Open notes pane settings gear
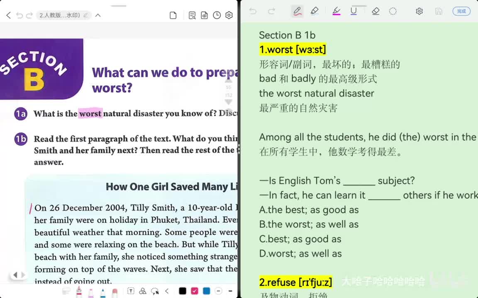This screenshot has height=298, width=478. (x=419, y=11)
